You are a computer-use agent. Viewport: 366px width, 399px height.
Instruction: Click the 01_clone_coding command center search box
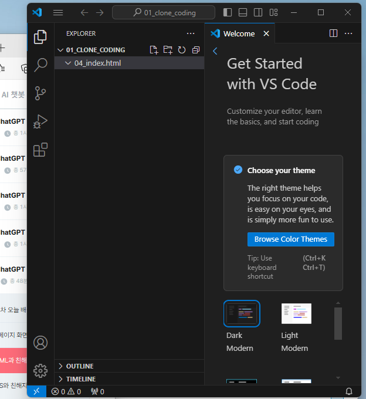[164, 12]
